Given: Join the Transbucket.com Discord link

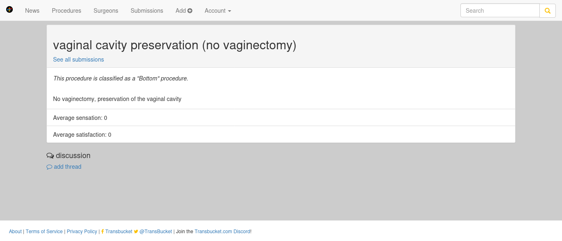Looking at the screenshot, I should 222,232.
